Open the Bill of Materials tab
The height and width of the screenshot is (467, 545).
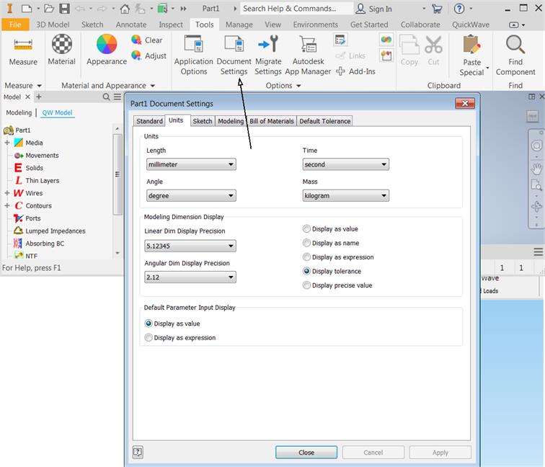point(272,121)
